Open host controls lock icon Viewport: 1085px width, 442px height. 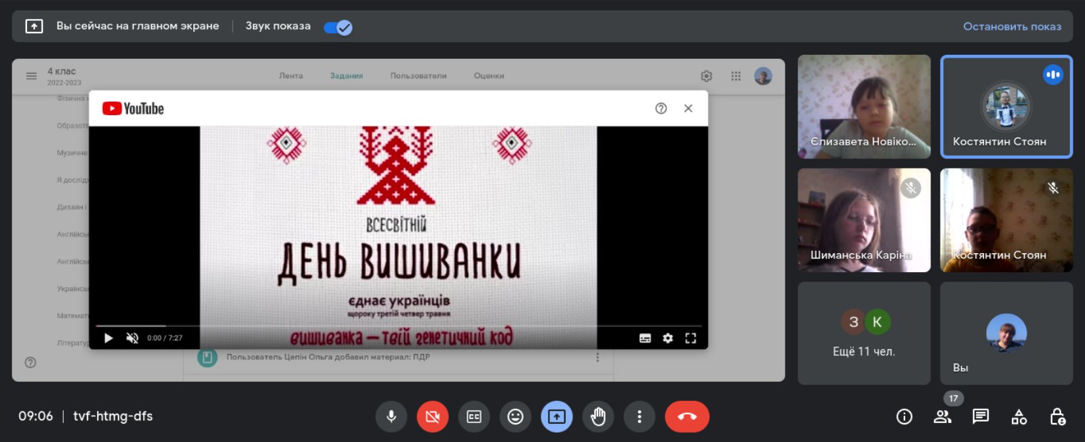click(1057, 417)
